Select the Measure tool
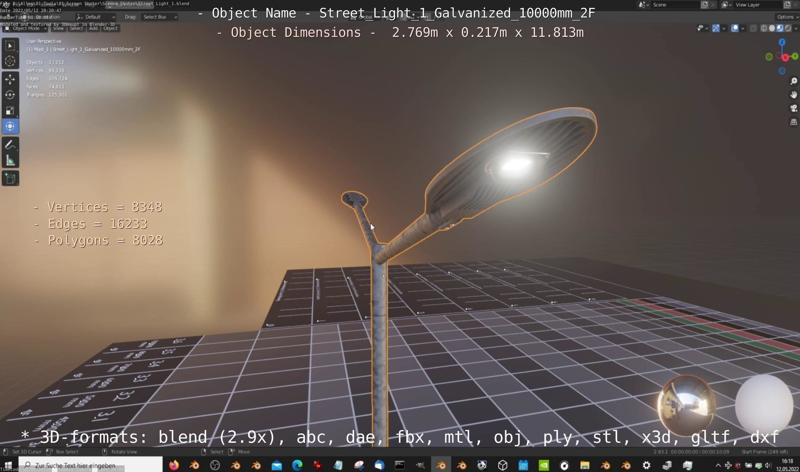This screenshot has height=472, width=800. [x=10, y=160]
